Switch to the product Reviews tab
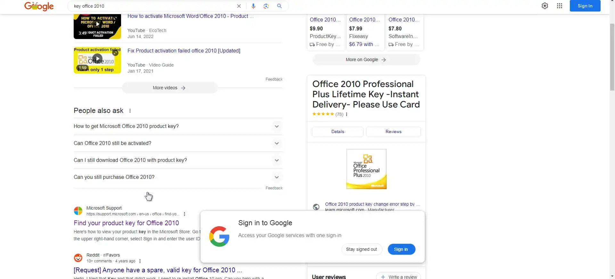Screen dimensions: 615x279 393,132
